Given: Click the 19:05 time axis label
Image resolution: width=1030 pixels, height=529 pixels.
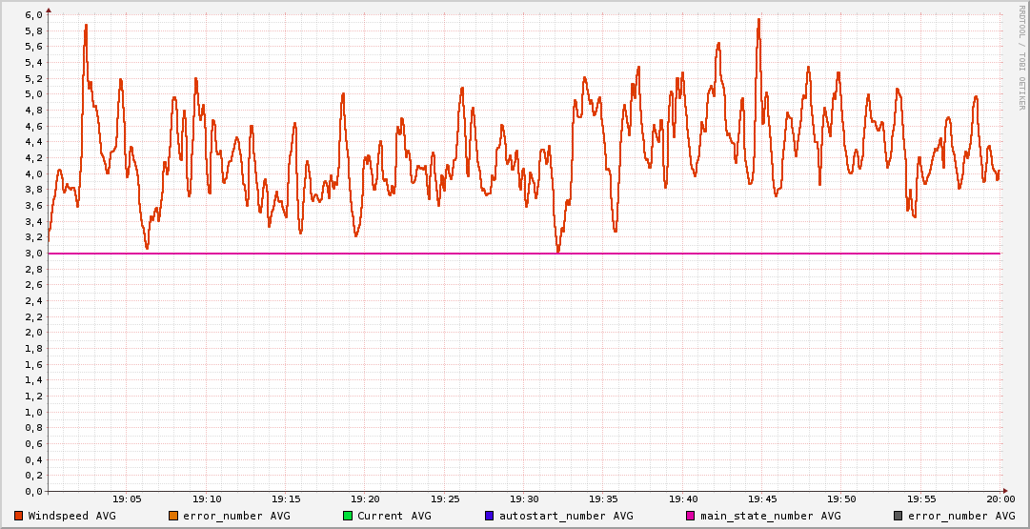Looking at the screenshot, I should tap(128, 498).
